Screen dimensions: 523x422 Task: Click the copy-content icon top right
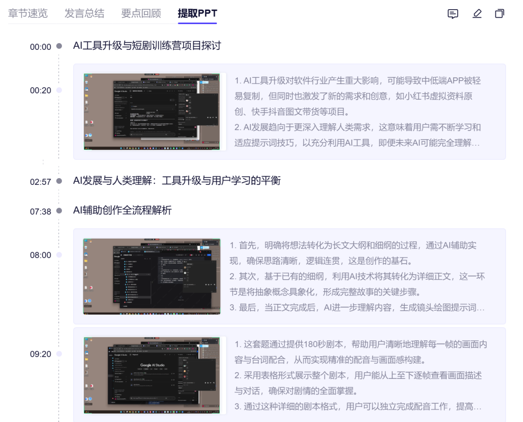coord(499,14)
